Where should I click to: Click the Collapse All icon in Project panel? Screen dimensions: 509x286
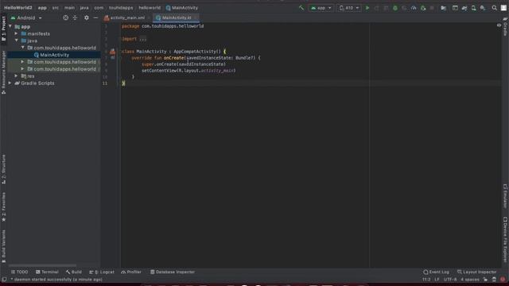tap(75, 17)
